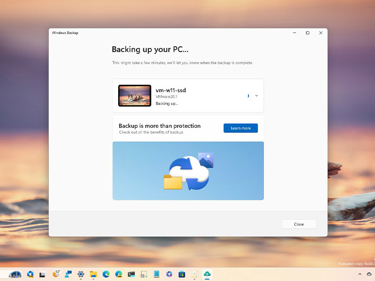Expand the vm-w11-ssd backup details chevron
This screenshot has height=281, width=375.
[256, 96]
